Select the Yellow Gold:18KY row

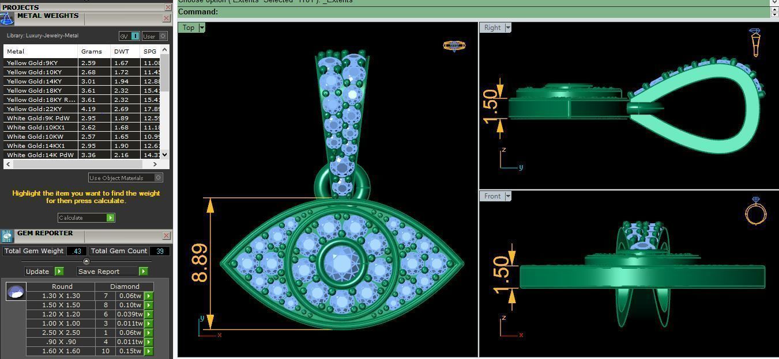click(x=82, y=90)
